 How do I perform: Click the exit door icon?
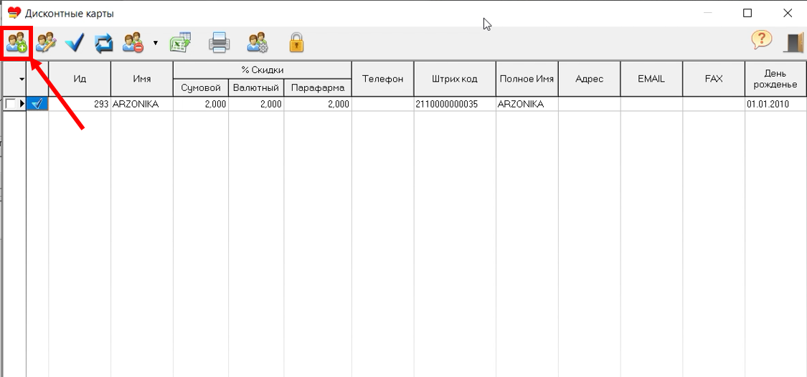793,43
